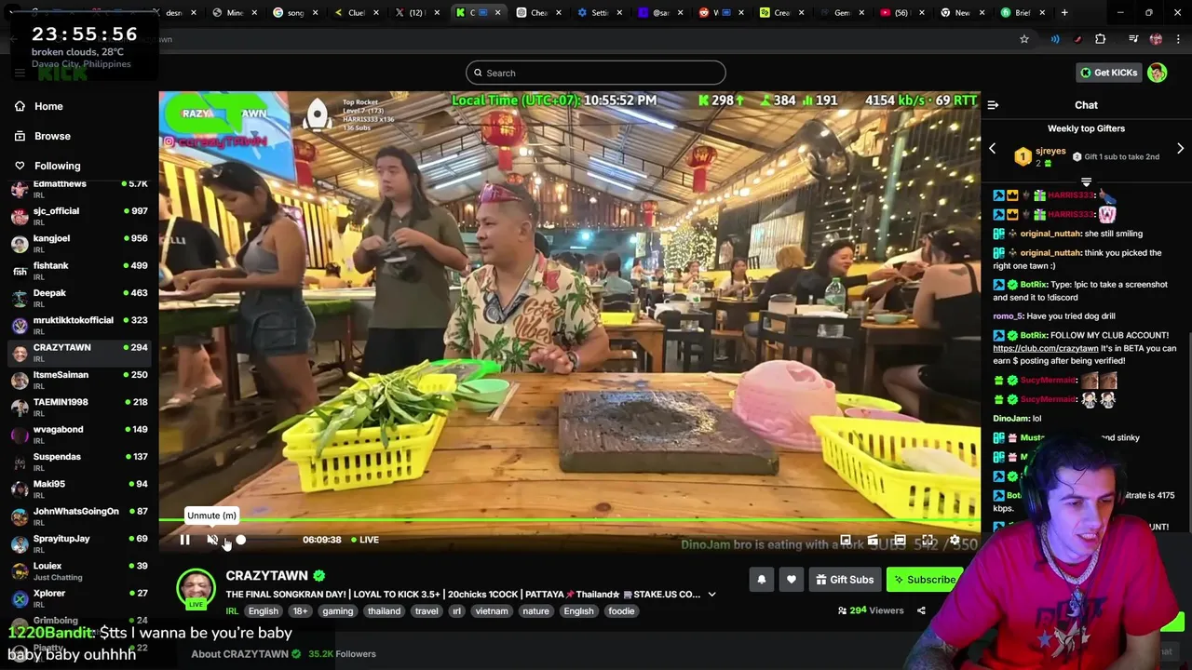1192x670 pixels.
Task: Click the thailand tag
Action: point(384,611)
